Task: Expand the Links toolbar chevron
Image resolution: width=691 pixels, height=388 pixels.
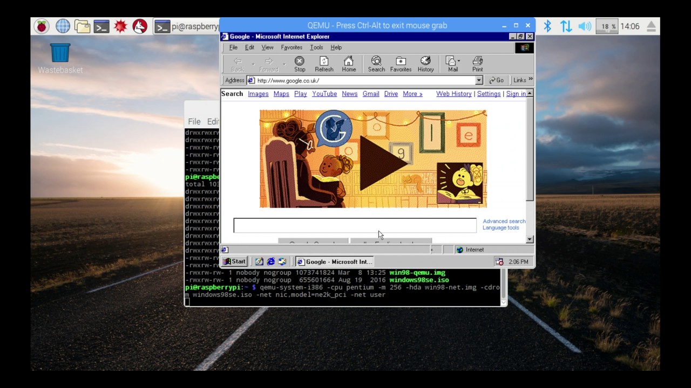Action: pyautogui.click(x=530, y=80)
